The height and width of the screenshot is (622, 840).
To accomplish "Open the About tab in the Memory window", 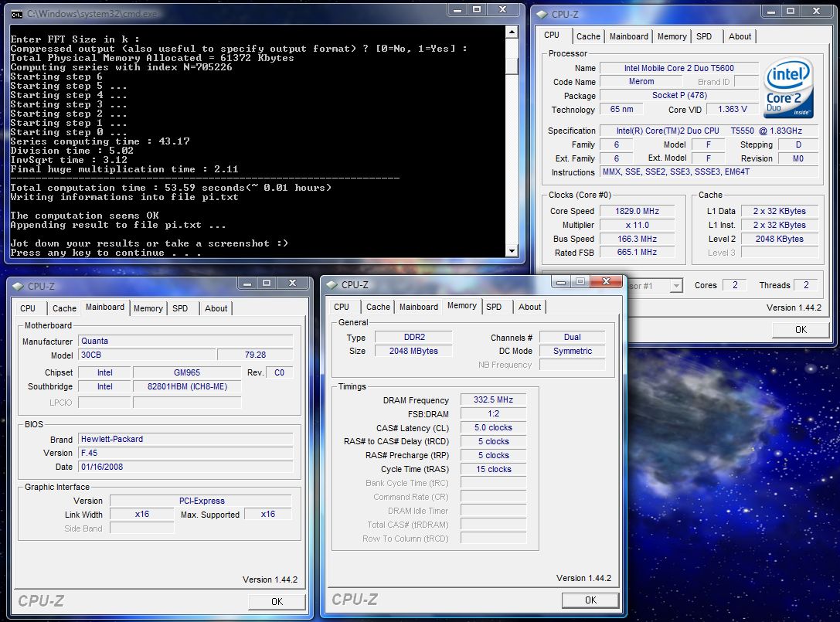I will pyautogui.click(x=530, y=307).
